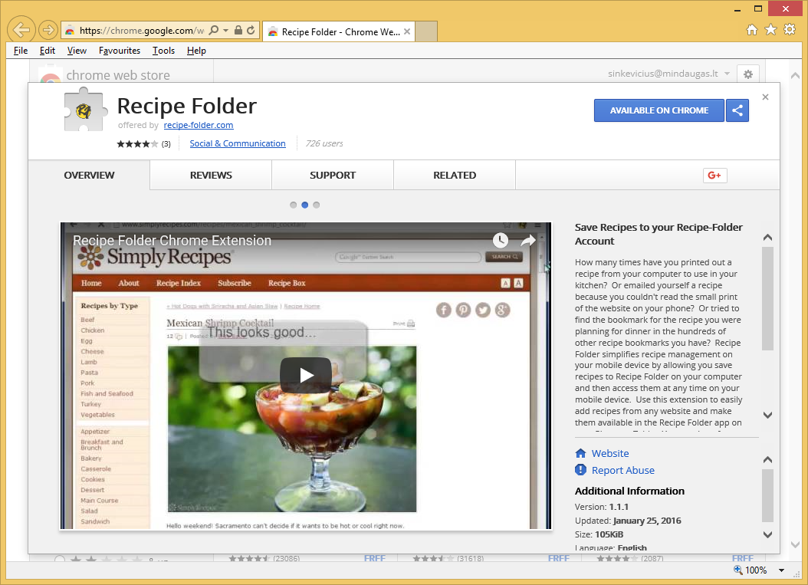Click the video share arrow icon

click(528, 240)
